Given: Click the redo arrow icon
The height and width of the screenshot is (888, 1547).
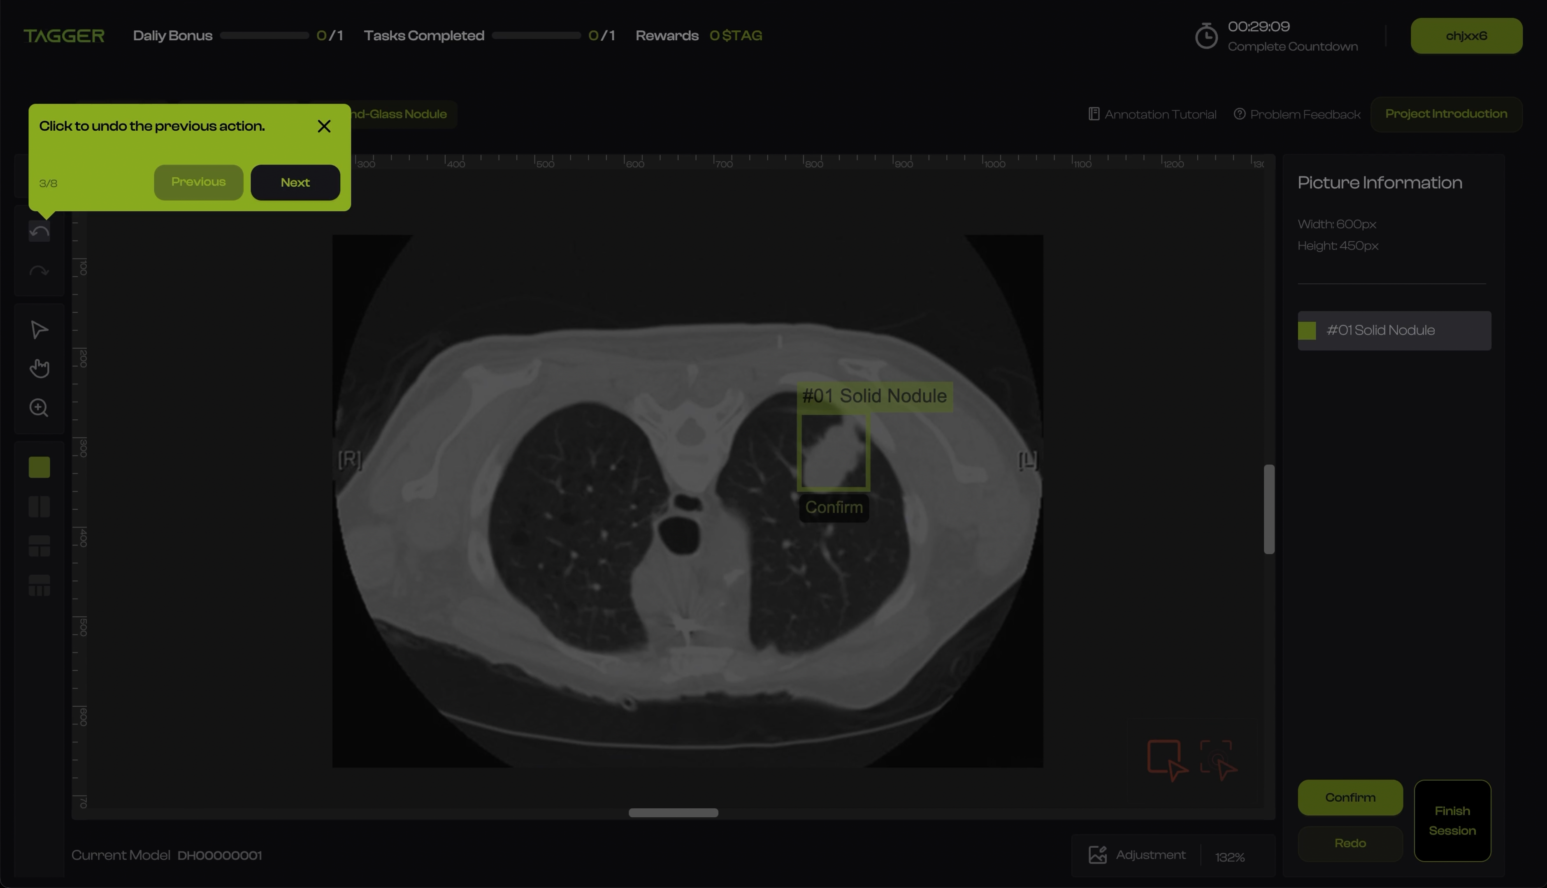Looking at the screenshot, I should (x=39, y=271).
